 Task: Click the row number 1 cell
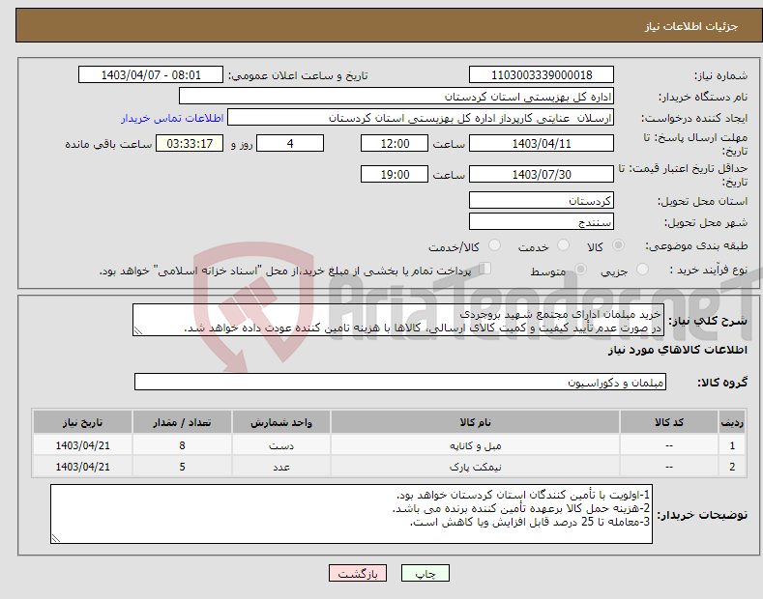[732, 445]
